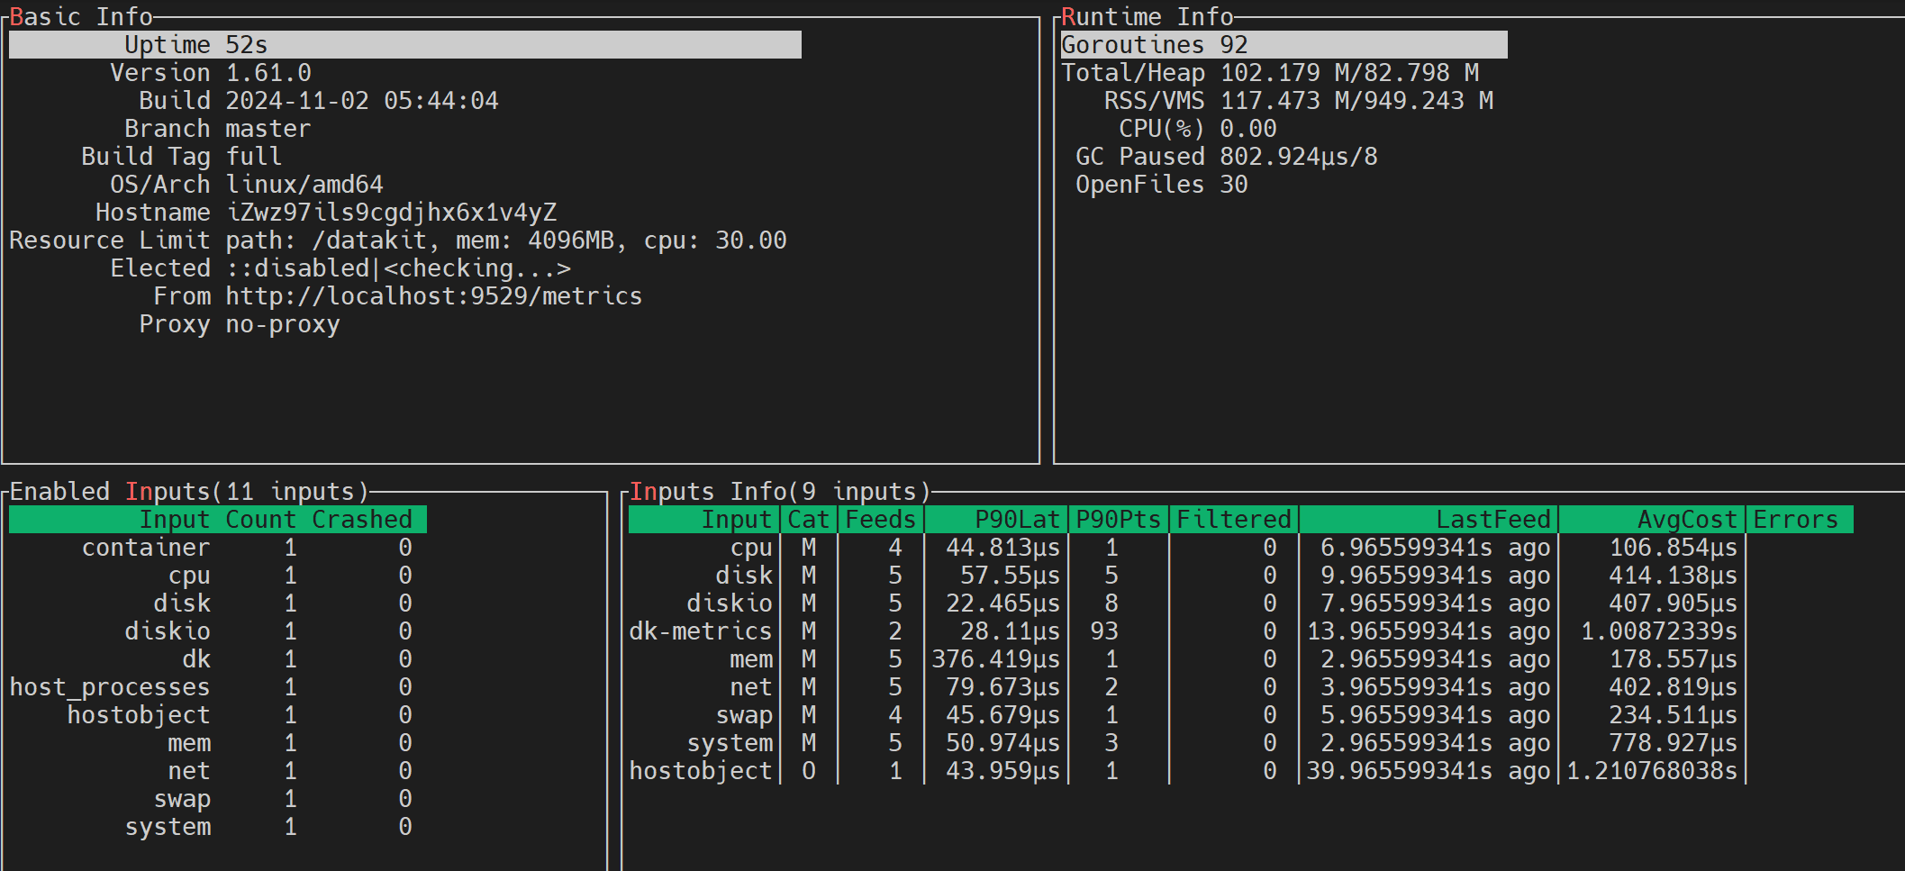Click the Inputs Info panel title

click(x=779, y=492)
